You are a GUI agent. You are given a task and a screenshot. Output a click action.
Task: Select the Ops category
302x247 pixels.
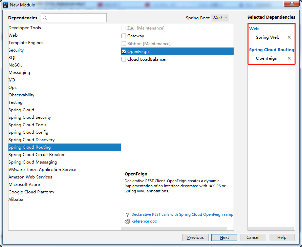click(x=65, y=88)
